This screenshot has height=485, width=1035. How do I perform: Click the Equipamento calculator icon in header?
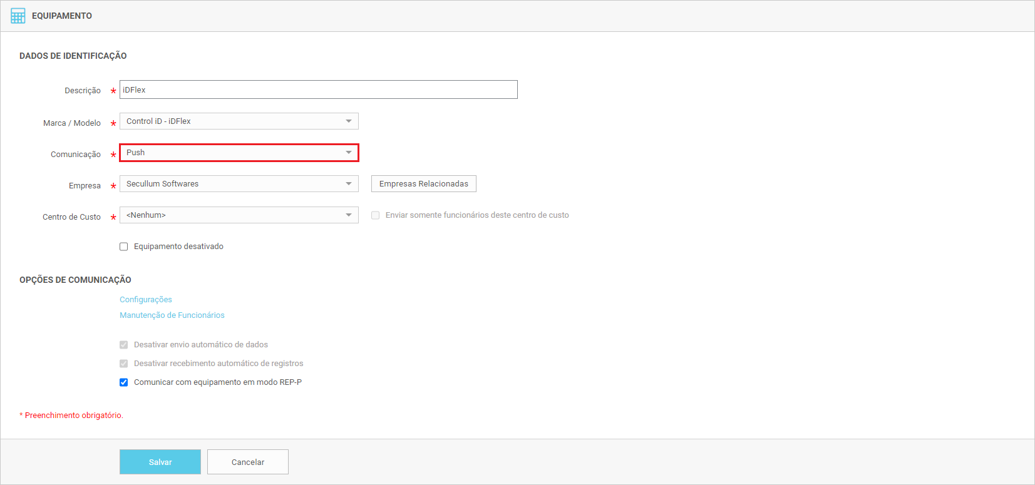click(18, 16)
